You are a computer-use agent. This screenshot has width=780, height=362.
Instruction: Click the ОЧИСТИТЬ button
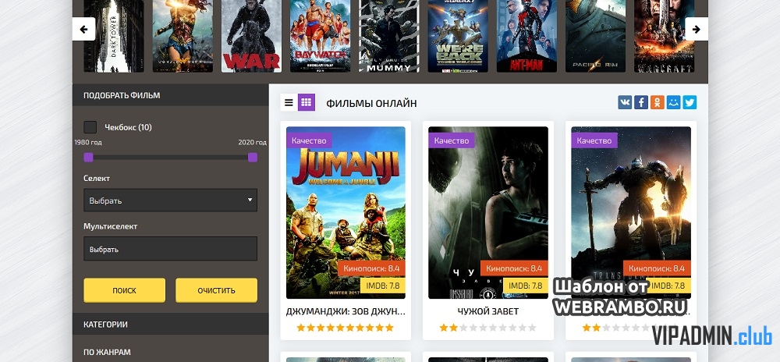(216, 290)
